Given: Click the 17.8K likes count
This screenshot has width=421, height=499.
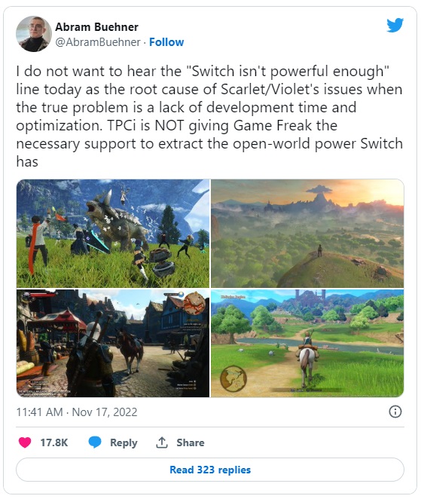Looking at the screenshot, I should 54,442.
